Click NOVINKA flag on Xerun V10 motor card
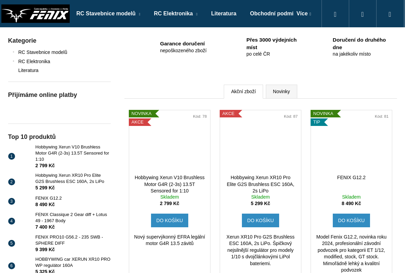Viewport: 410px width, 273px height. [x=144, y=114]
